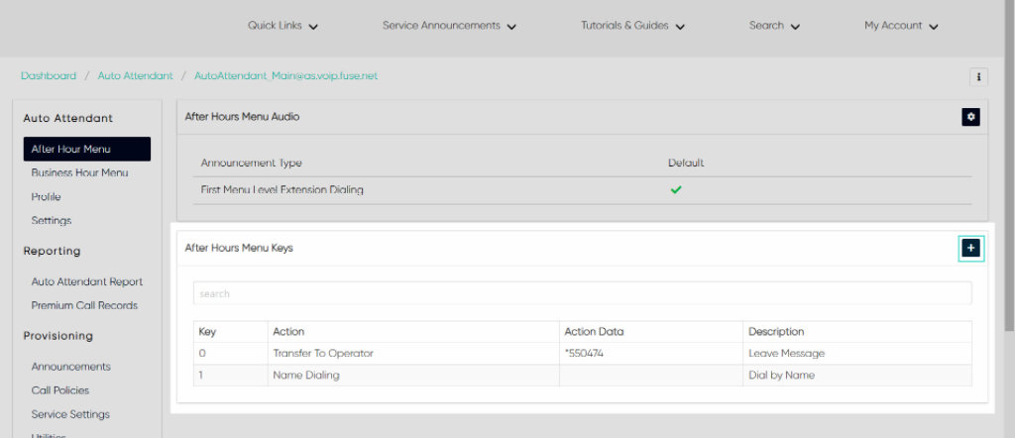Open Auto Attendant breadcrumb link
This screenshot has width=1015, height=438.
[x=135, y=75]
